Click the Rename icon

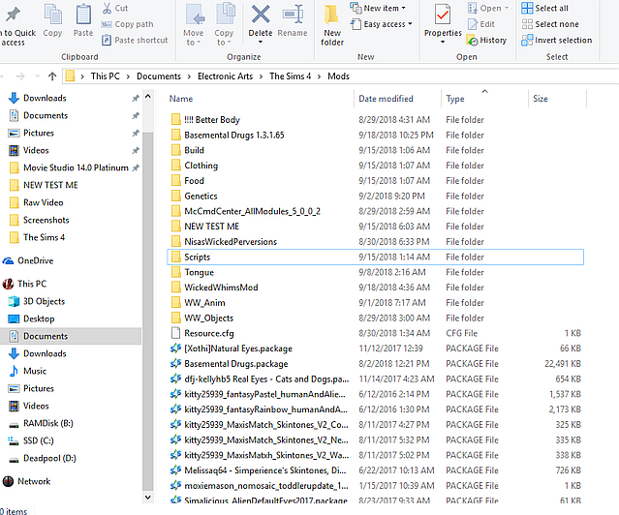tap(293, 15)
